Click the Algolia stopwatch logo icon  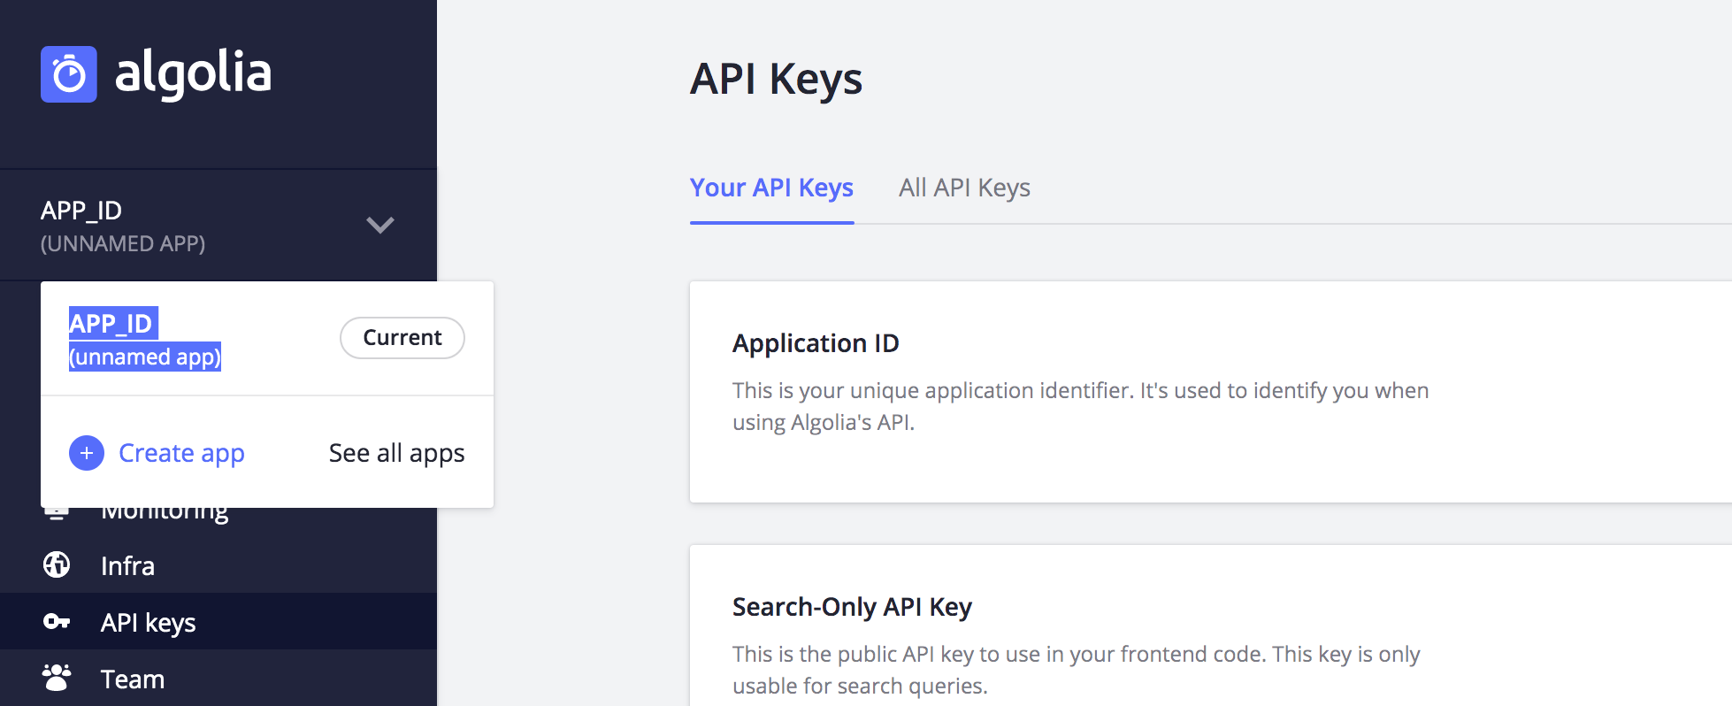click(69, 74)
